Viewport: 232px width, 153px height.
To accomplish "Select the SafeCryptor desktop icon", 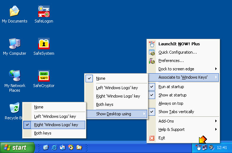I will (44, 79).
